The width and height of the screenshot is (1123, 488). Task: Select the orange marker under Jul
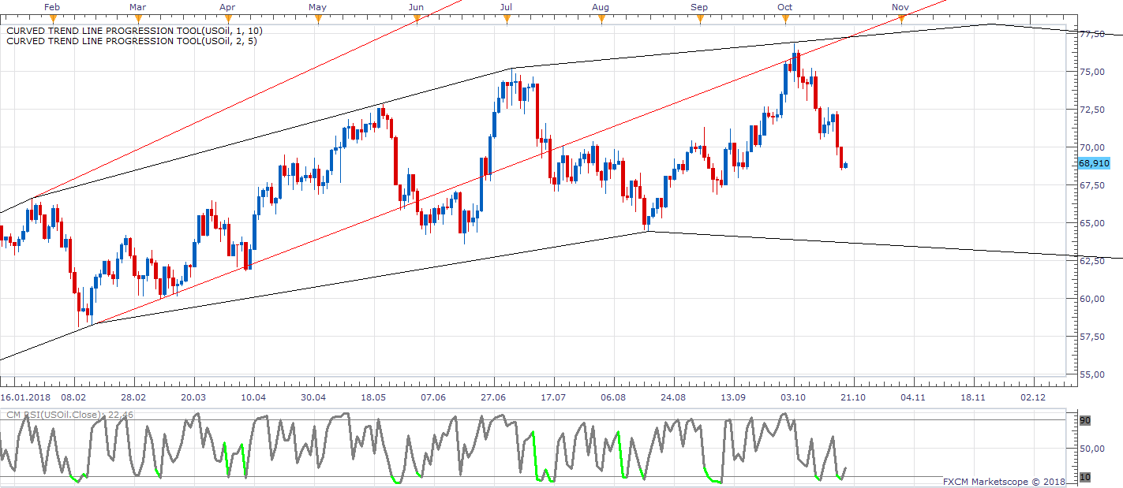tap(505, 20)
